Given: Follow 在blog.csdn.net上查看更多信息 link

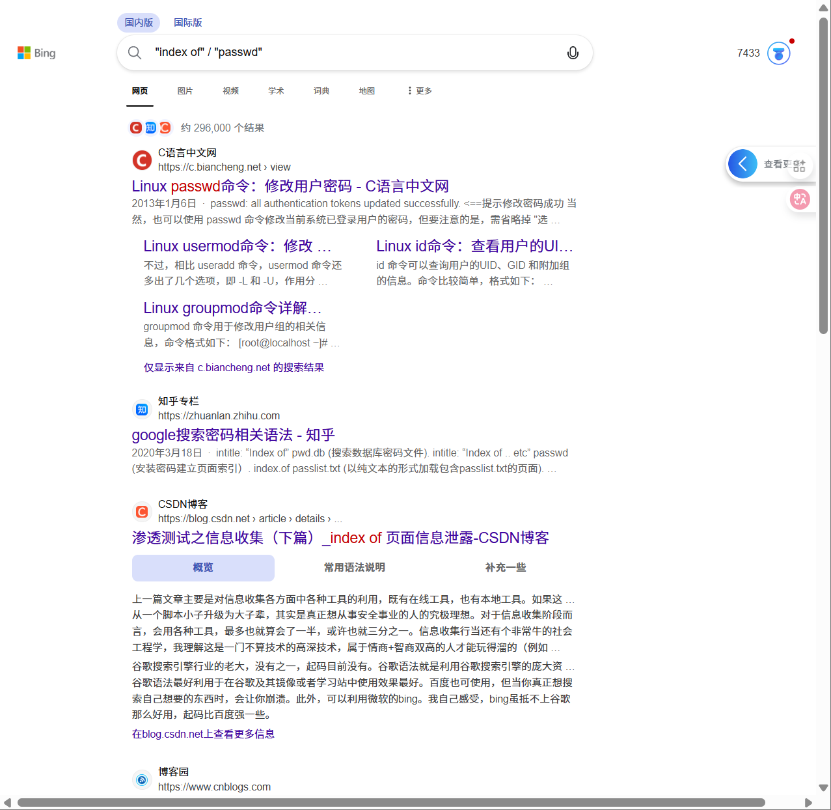Looking at the screenshot, I should 203,734.
